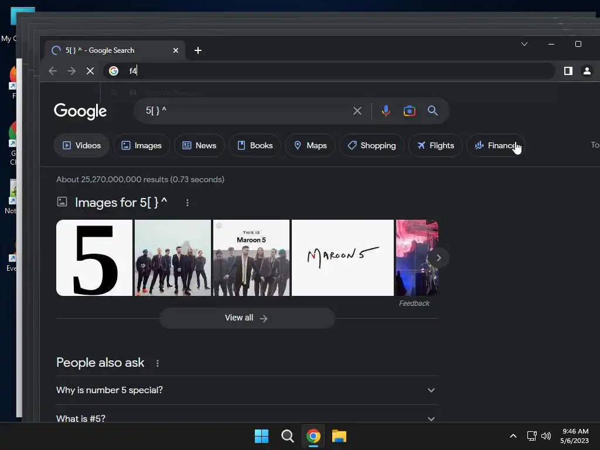Open the band photo thumbnail on grey background
The image size is (600, 450).
[173, 258]
